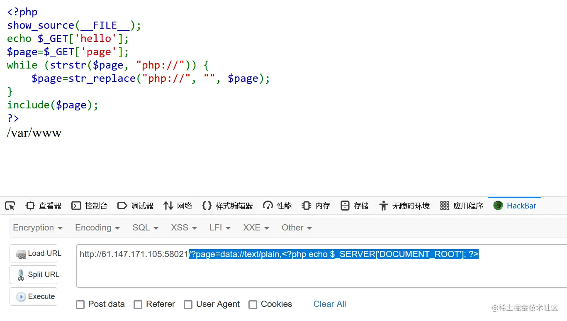Click the http://61.147.171.105:58021 host part of URL
The height and width of the screenshot is (321, 567).
coord(134,254)
